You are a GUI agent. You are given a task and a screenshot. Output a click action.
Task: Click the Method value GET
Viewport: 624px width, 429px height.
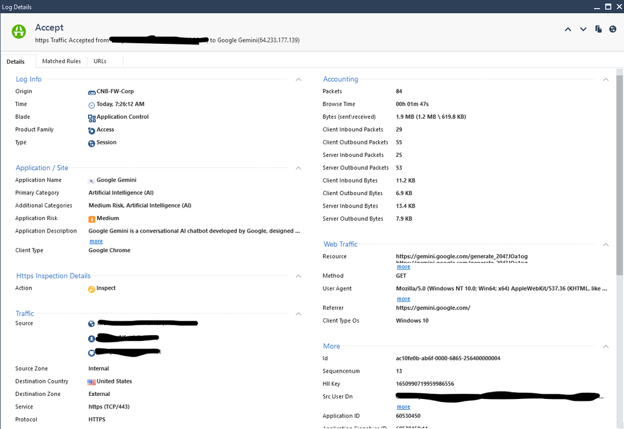tap(401, 276)
